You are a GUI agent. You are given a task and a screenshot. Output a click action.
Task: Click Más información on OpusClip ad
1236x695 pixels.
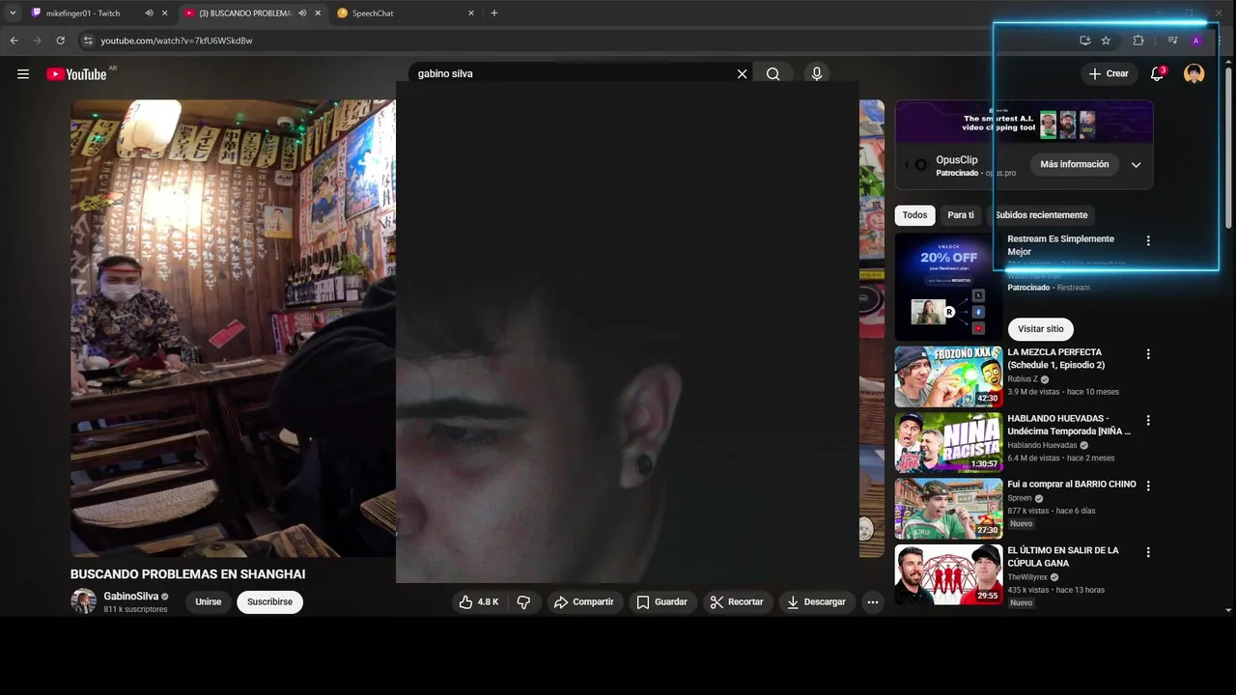point(1074,164)
